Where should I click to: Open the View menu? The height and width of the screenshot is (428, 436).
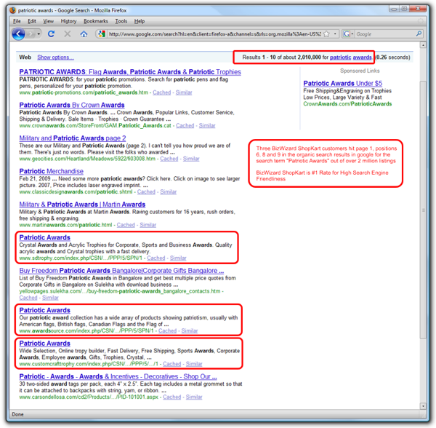49,21
